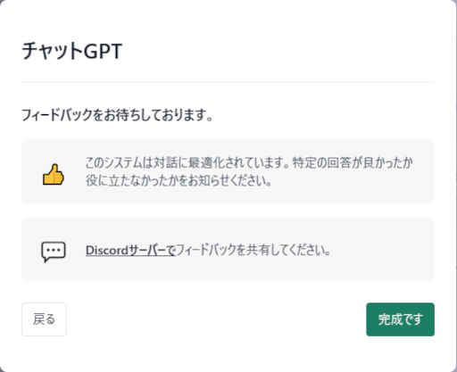Select the line starting このシステムは対話に最適化
Viewport: 457px width, 372px height.
coord(249,162)
